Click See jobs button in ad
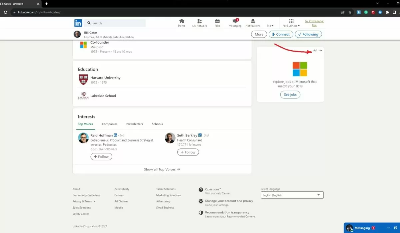400x233 pixels. [290, 95]
